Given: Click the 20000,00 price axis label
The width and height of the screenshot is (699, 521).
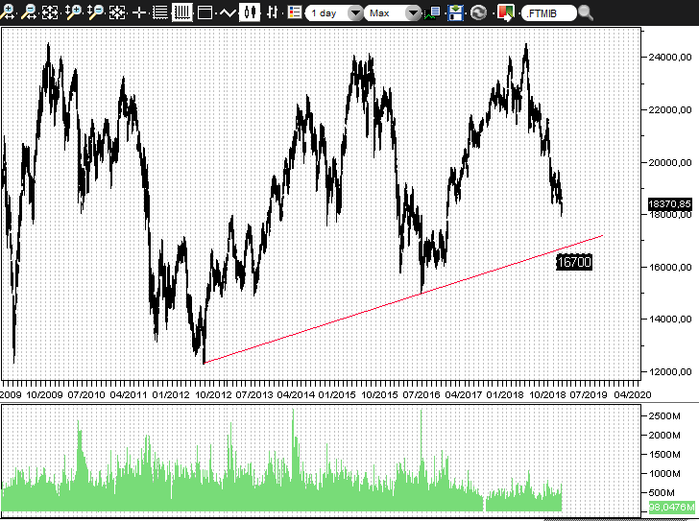Looking at the screenshot, I should pyautogui.click(x=670, y=162).
